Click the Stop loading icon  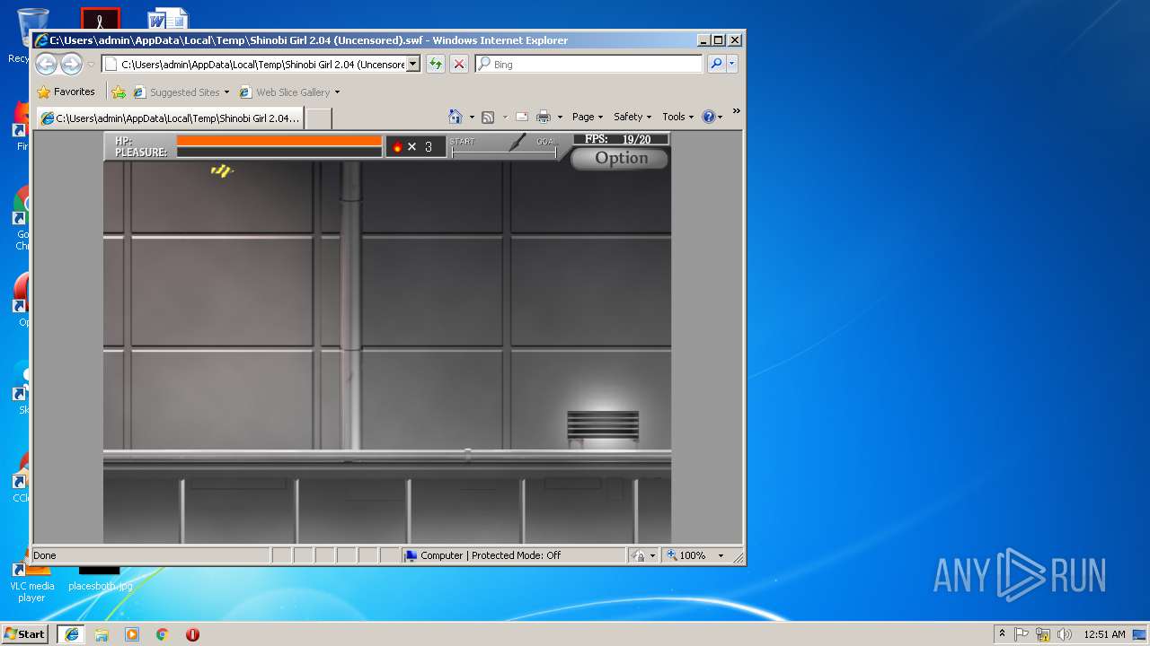pyautogui.click(x=459, y=64)
